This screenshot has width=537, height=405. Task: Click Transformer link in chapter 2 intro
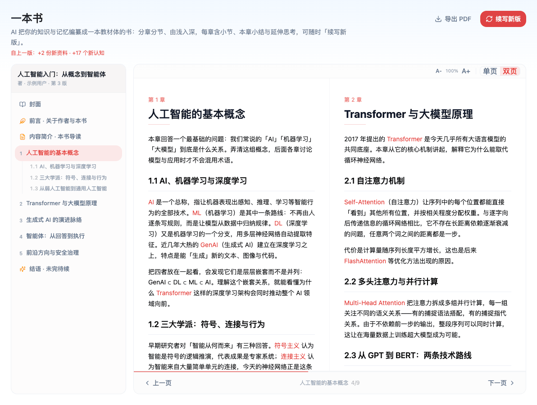click(x=405, y=139)
